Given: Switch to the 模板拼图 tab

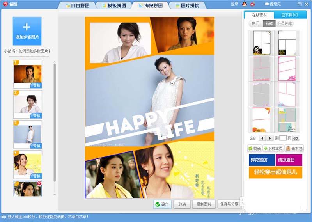Looking at the screenshot, I should click(x=114, y=5).
